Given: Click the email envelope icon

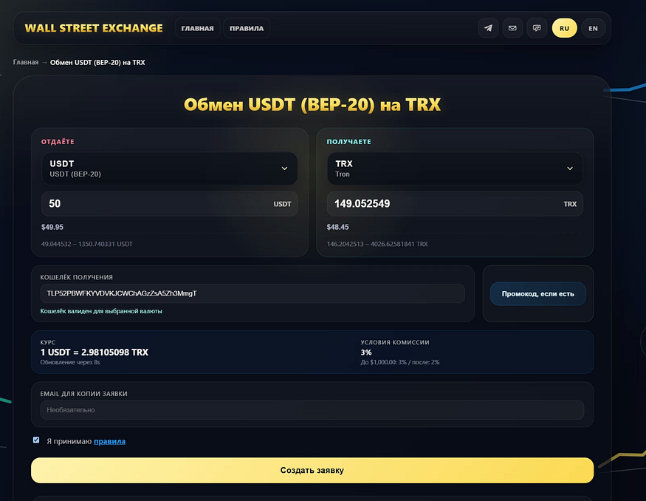Looking at the screenshot, I should coord(512,28).
